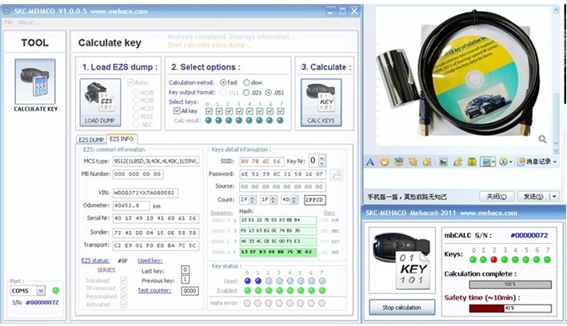Click the Test counter link
Viewport: 567px width, 326px height.
point(154,290)
